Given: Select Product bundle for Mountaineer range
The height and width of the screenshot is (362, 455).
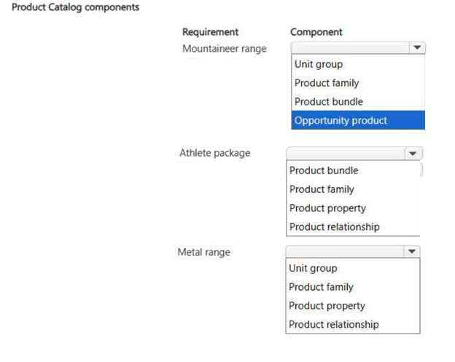Looking at the screenshot, I should point(358,102).
